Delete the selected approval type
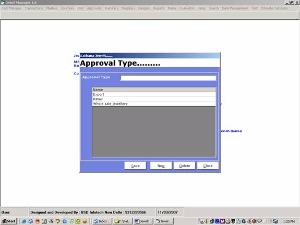 pyautogui.click(x=185, y=166)
